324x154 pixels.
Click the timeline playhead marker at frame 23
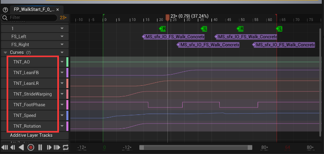(x=168, y=18)
